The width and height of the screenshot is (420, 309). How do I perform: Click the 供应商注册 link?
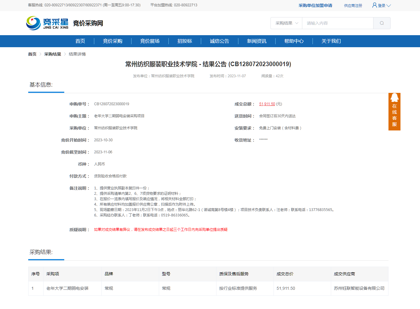353,5
